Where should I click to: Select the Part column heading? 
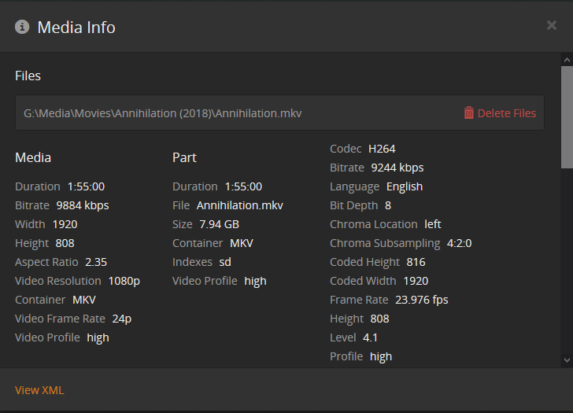(184, 158)
